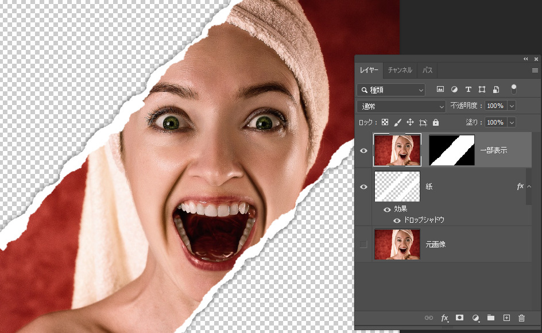Delete layer trash icon
The height and width of the screenshot is (333, 542).
point(521,317)
